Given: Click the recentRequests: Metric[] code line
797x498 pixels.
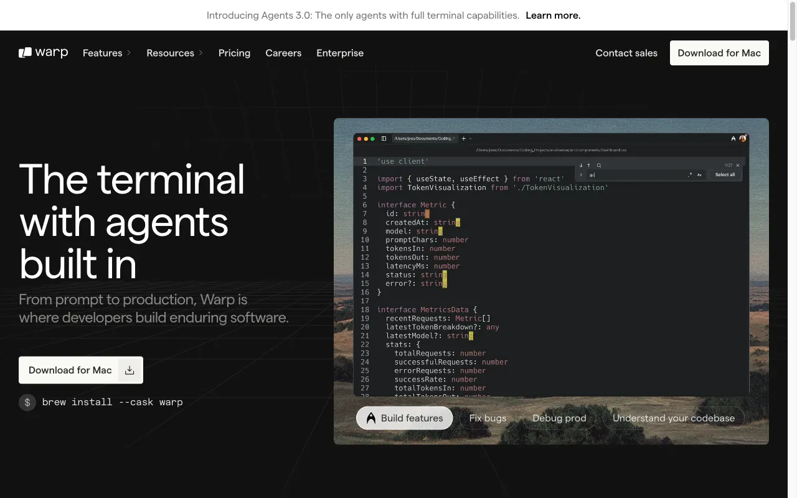Looking at the screenshot, I should point(438,318).
